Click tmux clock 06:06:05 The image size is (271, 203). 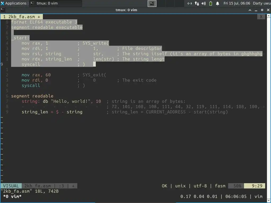[236, 196]
